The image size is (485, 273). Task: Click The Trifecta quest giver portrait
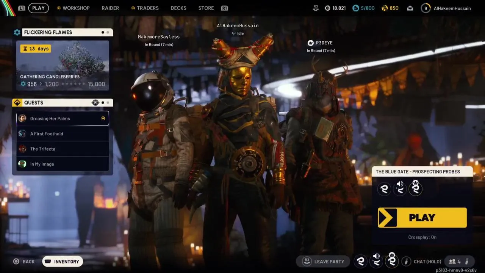22,149
